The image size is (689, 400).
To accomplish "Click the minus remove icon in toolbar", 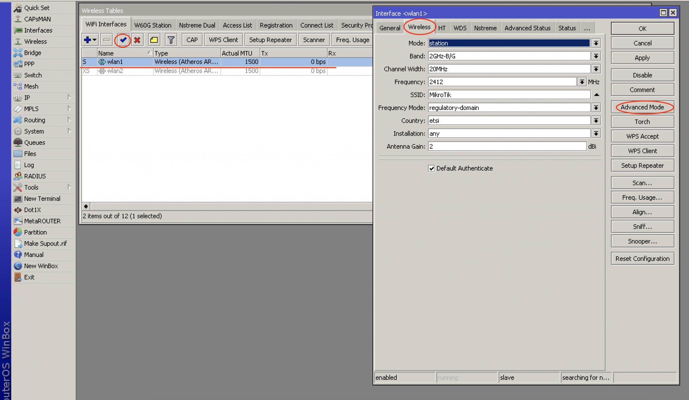I will 107,40.
